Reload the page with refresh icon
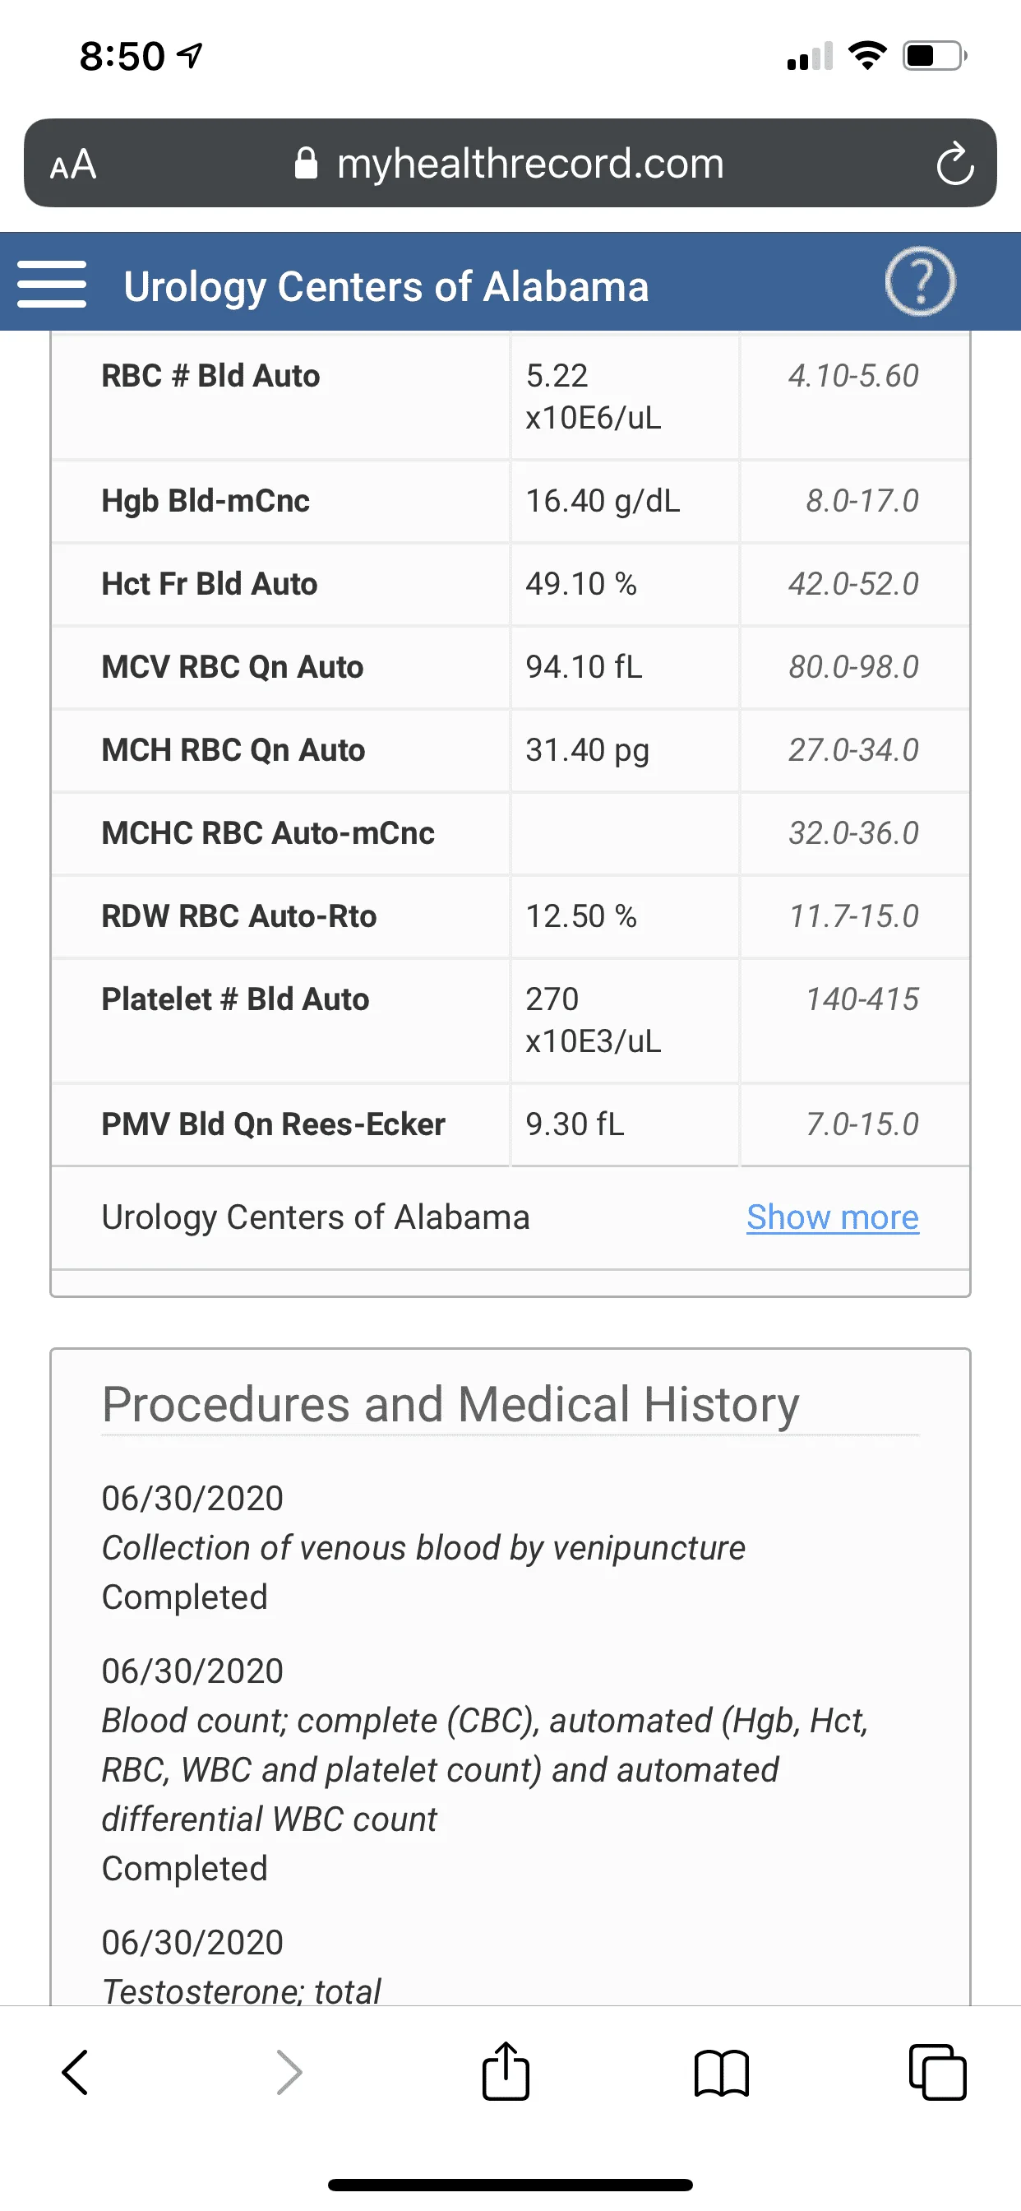The height and width of the screenshot is (2211, 1021). pyautogui.click(x=954, y=163)
